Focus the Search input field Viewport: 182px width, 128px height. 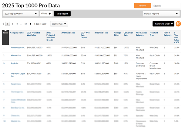(166, 5)
